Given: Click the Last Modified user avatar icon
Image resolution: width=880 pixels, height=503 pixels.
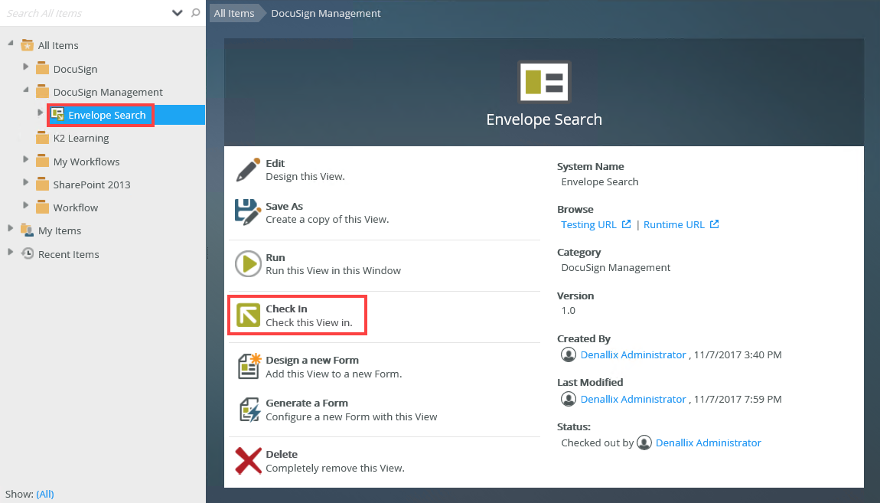Looking at the screenshot, I should [569, 399].
